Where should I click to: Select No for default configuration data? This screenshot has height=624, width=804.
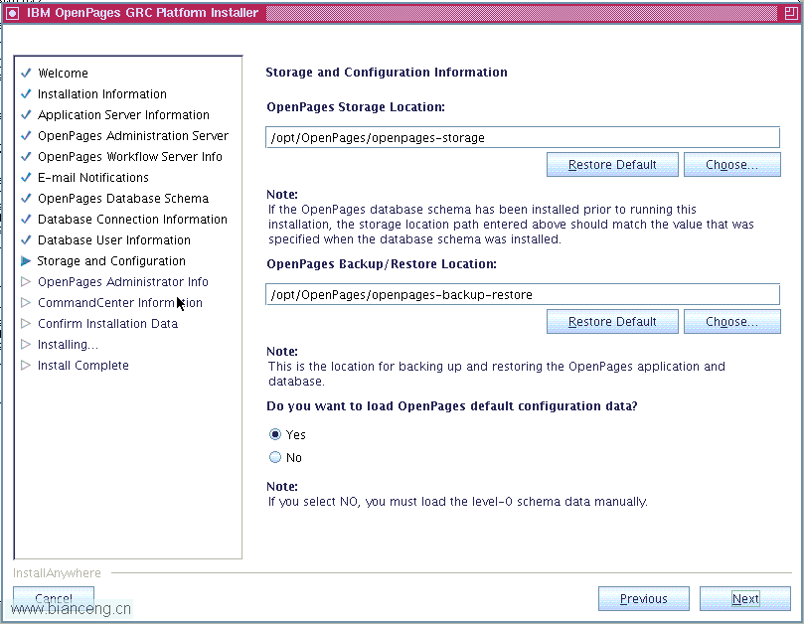click(x=275, y=457)
